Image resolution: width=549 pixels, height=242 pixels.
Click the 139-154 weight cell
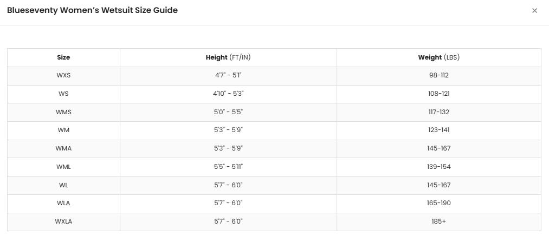(x=438, y=167)
